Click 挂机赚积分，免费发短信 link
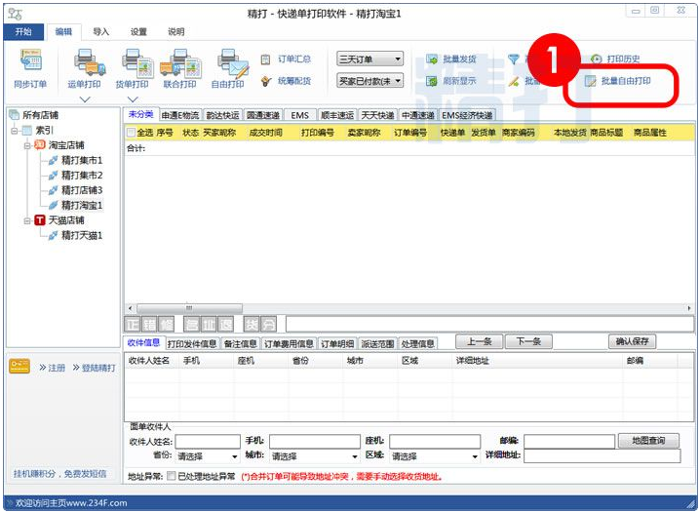This screenshot has width=700, height=513. coord(59,474)
